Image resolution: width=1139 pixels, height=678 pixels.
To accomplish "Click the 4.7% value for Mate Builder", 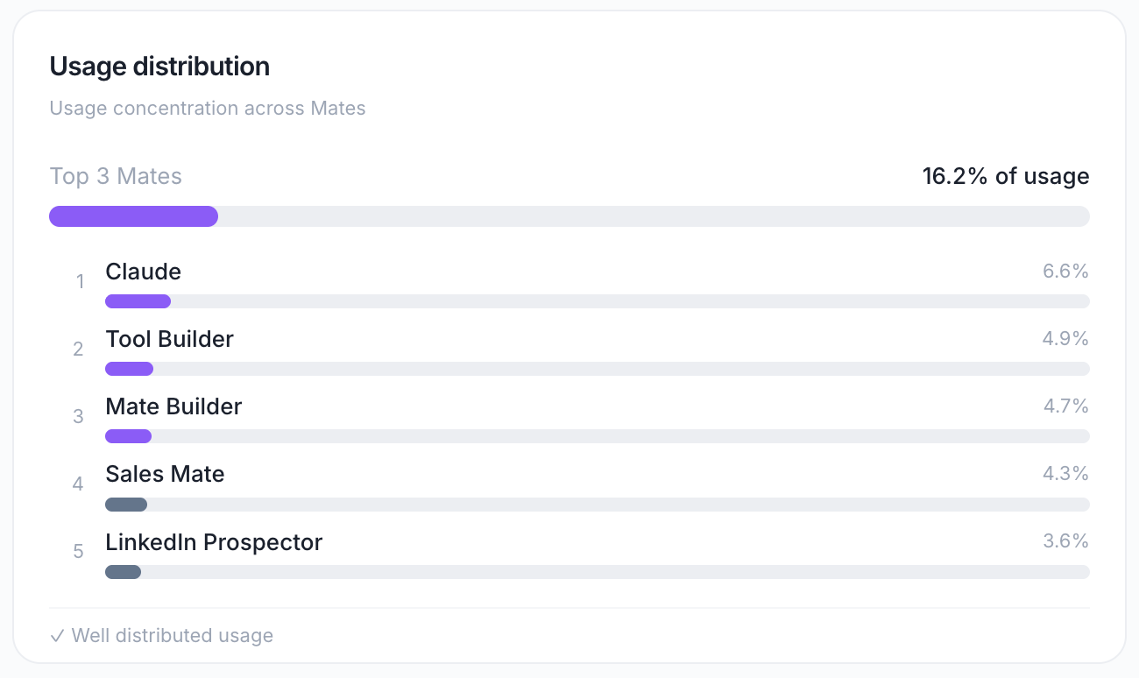I will (1065, 406).
